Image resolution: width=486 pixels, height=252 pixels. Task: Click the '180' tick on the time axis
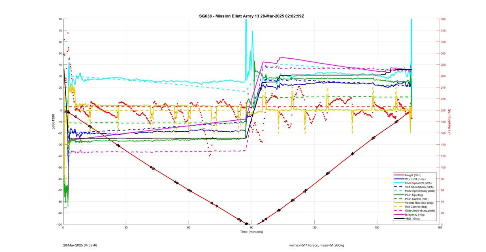click(440, 227)
